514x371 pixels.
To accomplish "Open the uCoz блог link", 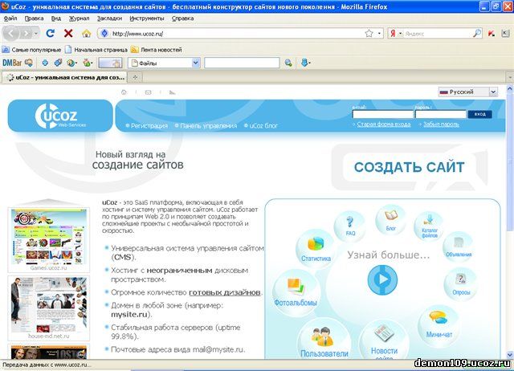I will tap(263, 125).
